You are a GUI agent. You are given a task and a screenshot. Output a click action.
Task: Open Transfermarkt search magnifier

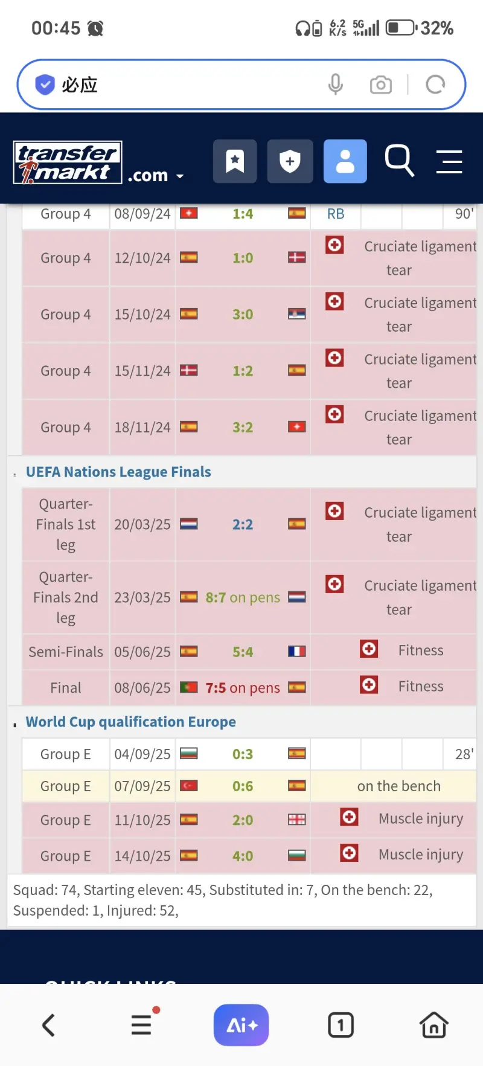pyautogui.click(x=399, y=161)
